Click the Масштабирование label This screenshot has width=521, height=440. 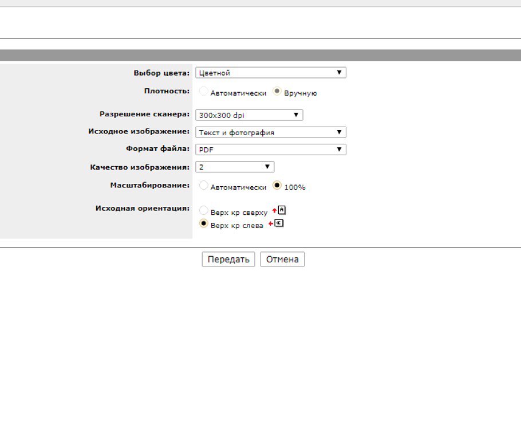pyautogui.click(x=150, y=185)
